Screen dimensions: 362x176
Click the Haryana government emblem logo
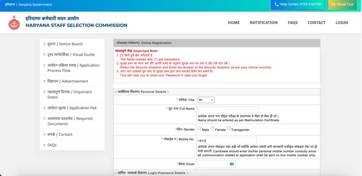coord(14,22)
